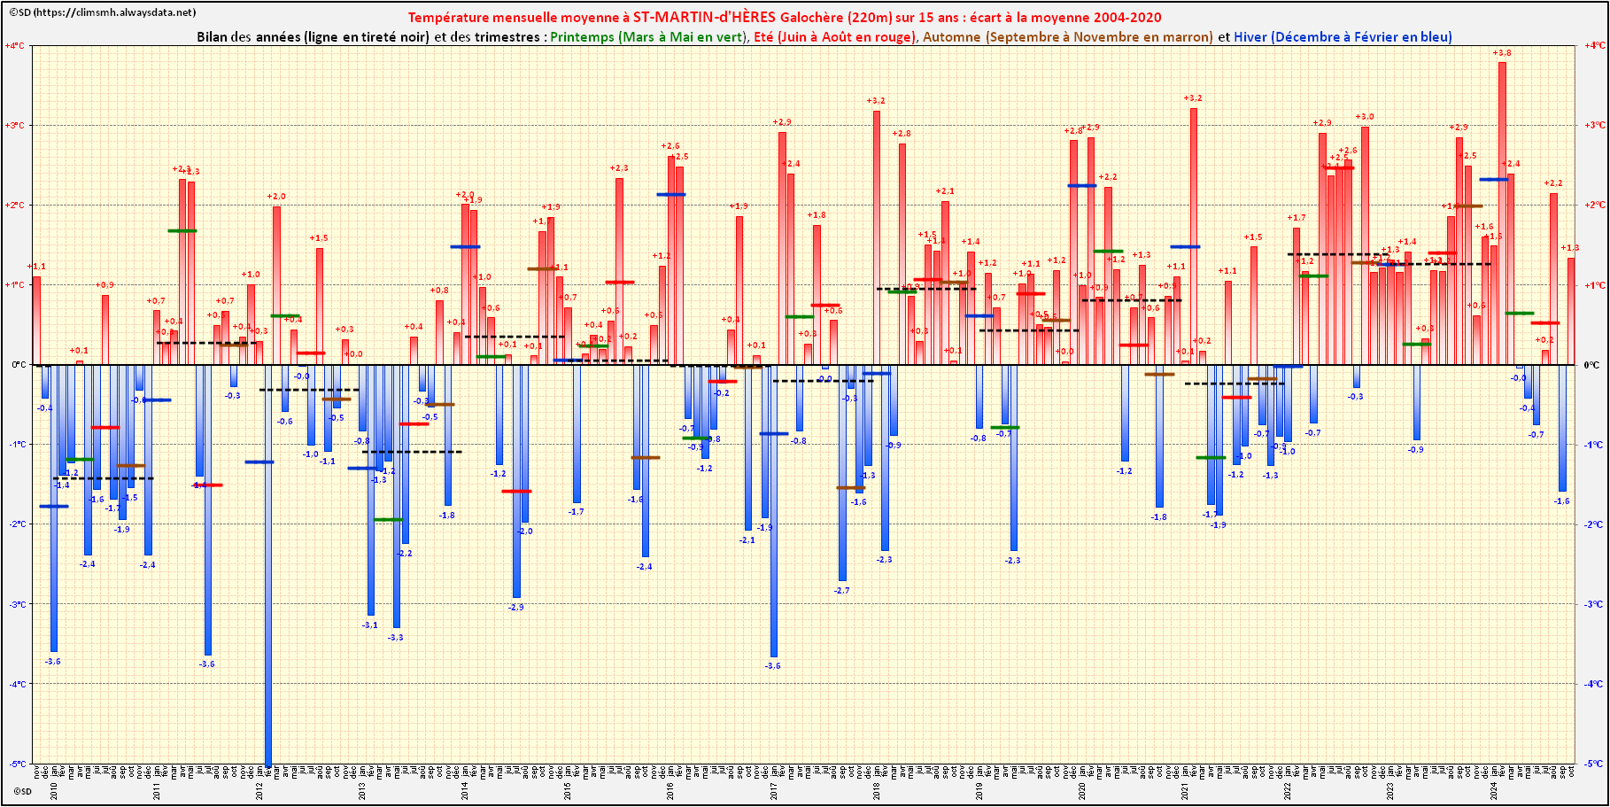Image resolution: width=1610 pixels, height=807 pixels.
Task: Click the 2010 year label on the x-axis
Action: coord(54,791)
